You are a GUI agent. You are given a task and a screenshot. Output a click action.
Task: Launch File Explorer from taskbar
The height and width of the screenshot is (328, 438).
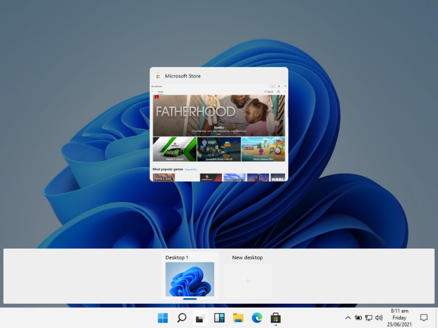click(x=238, y=318)
